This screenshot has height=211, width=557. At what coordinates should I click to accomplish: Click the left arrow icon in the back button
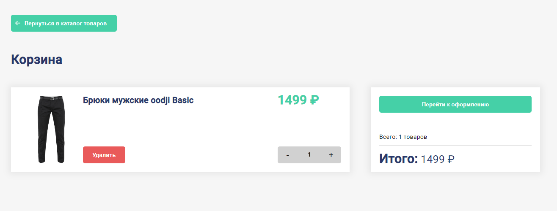tap(18, 23)
